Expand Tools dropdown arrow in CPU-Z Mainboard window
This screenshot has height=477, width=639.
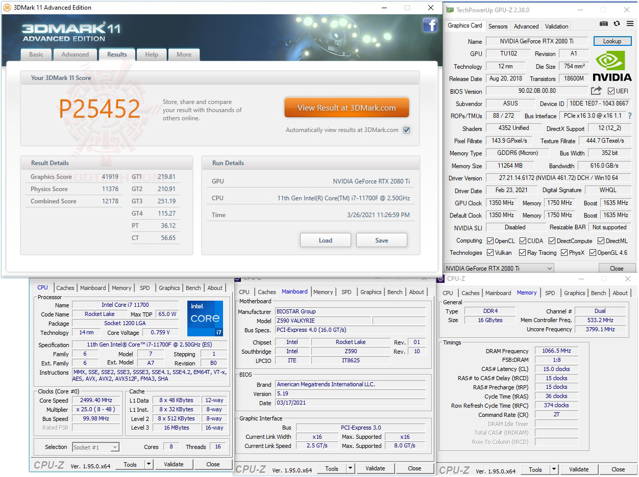[x=350, y=468]
